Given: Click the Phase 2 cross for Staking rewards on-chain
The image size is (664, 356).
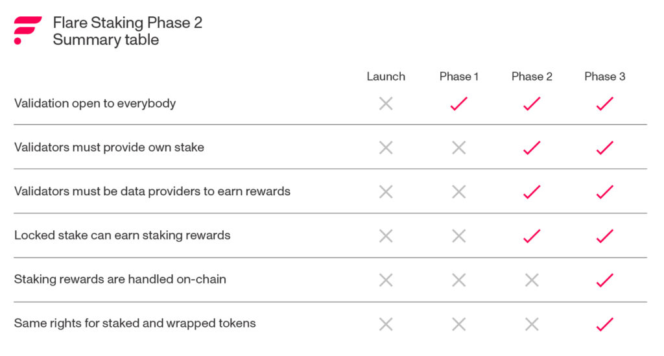Looking at the screenshot, I should (x=532, y=280).
